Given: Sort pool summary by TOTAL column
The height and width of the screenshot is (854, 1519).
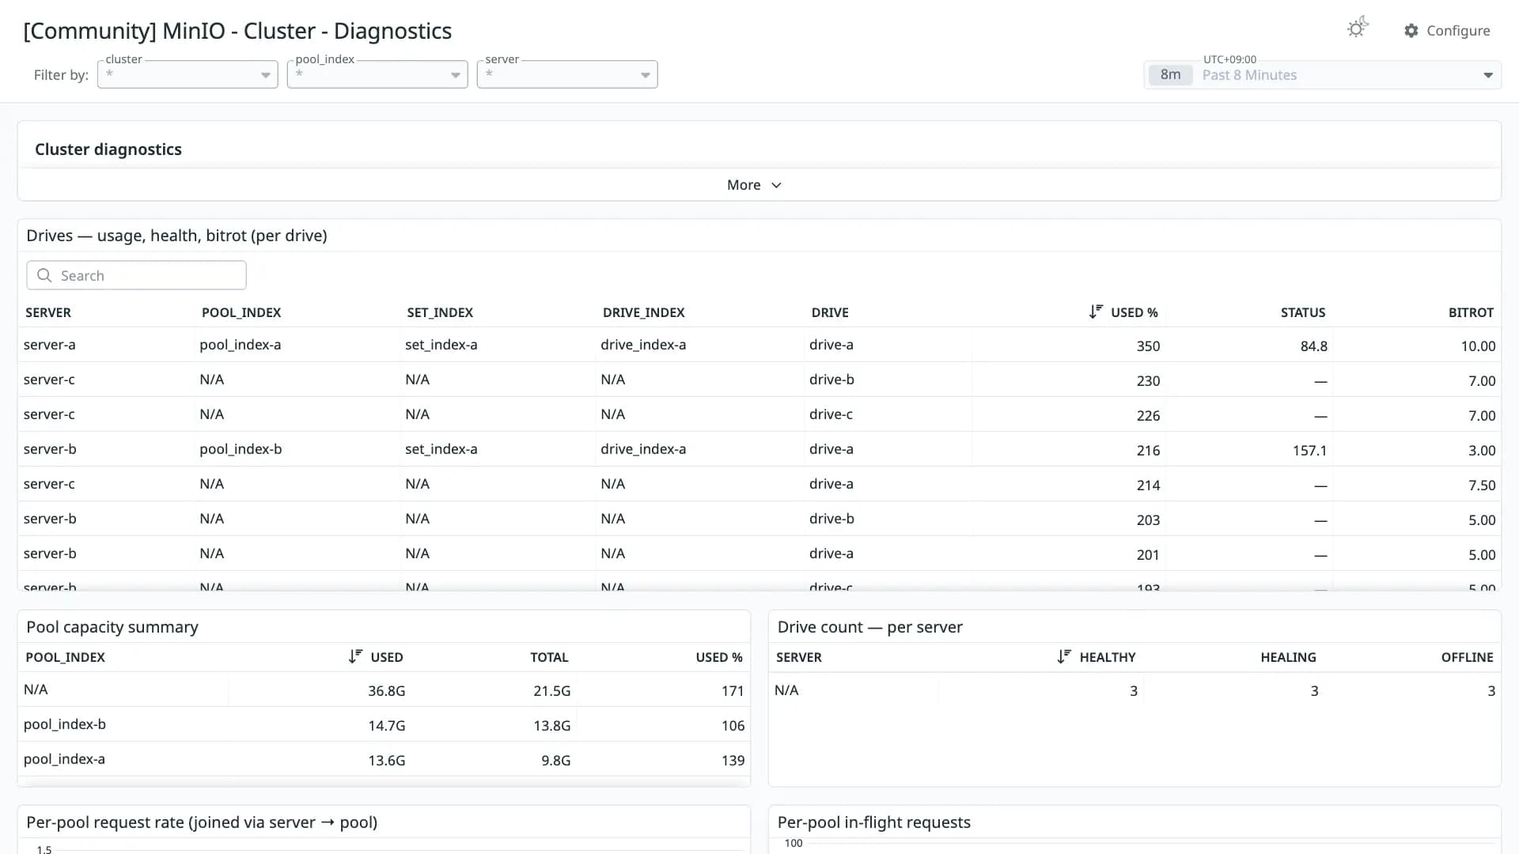Looking at the screenshot, I should click(549, 657).
